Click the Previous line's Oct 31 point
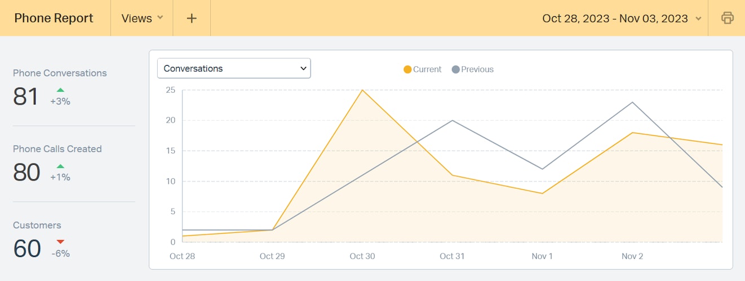The height and width of the screenshot is (281, 745). [452, 120]
